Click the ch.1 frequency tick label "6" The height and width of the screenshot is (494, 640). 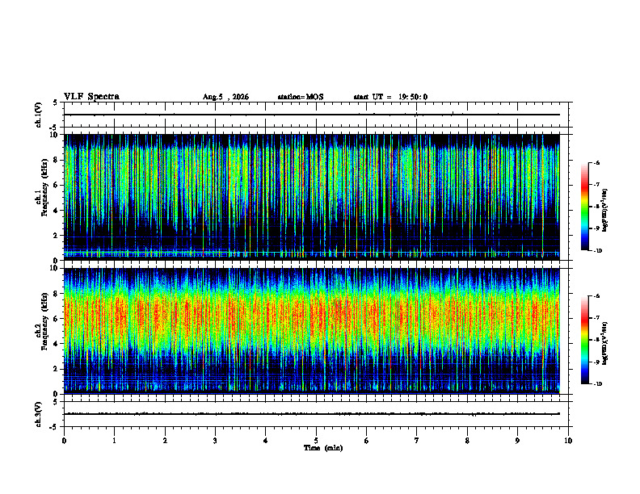coord(56,185)
